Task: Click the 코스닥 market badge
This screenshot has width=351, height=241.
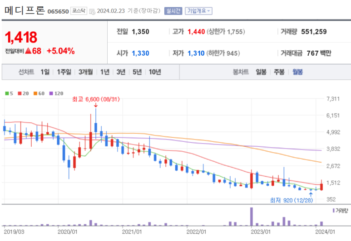Action: tap(79, 11)
